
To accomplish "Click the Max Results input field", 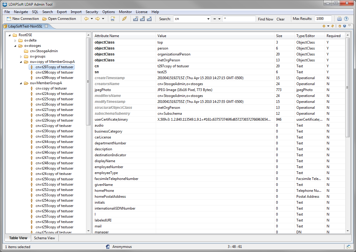I will pyautogui.click(x=323, y=19).
